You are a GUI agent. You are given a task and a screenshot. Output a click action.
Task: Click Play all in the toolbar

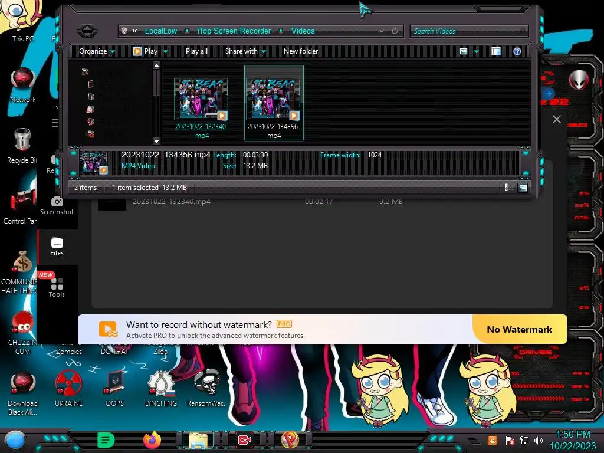[x=196, y=51]
